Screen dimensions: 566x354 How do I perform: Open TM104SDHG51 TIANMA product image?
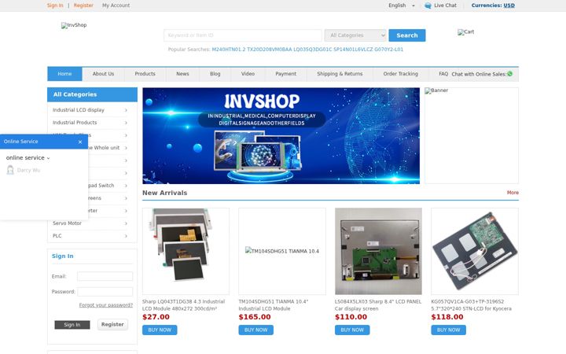coord(282,251)
